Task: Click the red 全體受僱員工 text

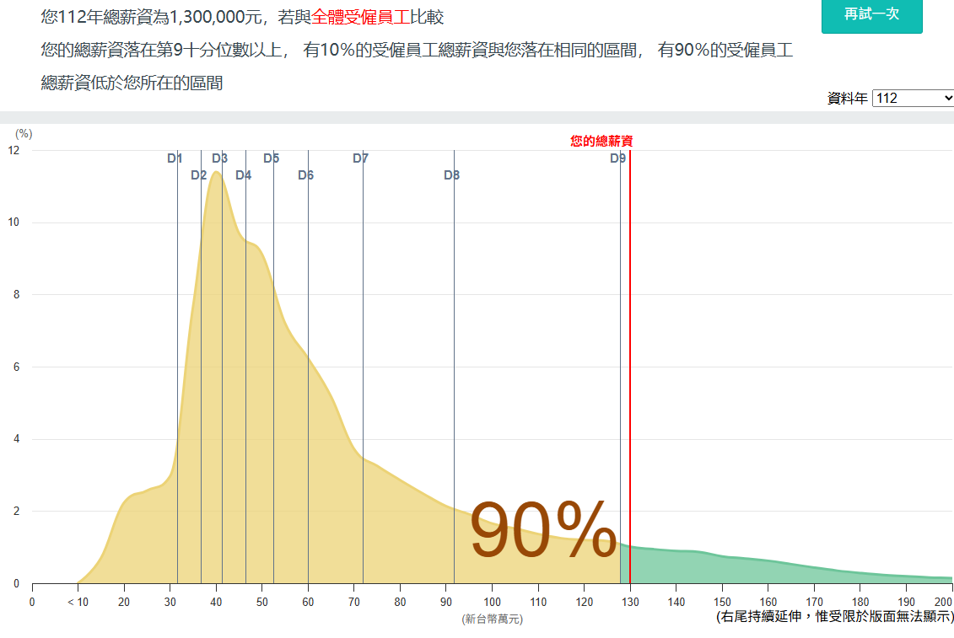Action: point(360,17)
